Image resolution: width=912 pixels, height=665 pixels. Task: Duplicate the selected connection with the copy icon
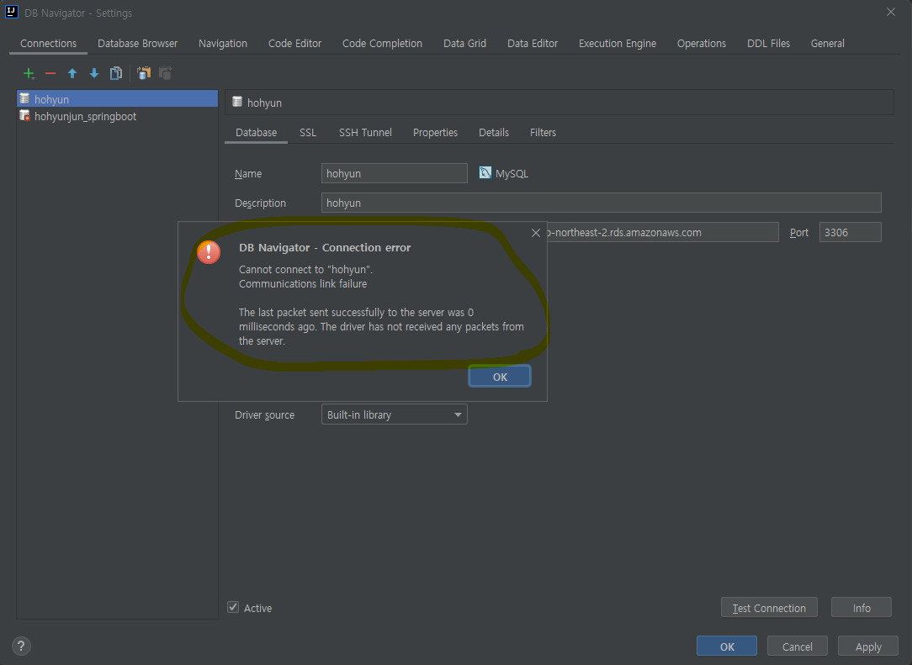[116, 73]
